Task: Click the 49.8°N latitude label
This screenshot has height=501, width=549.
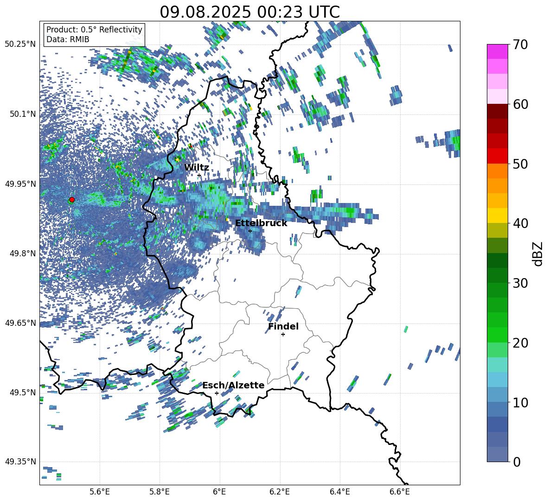Action: tap(23, 254)
